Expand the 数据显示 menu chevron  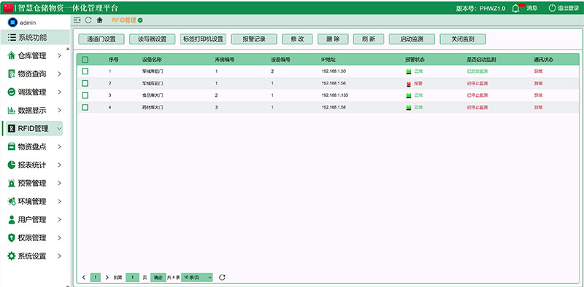coord(60,111)
